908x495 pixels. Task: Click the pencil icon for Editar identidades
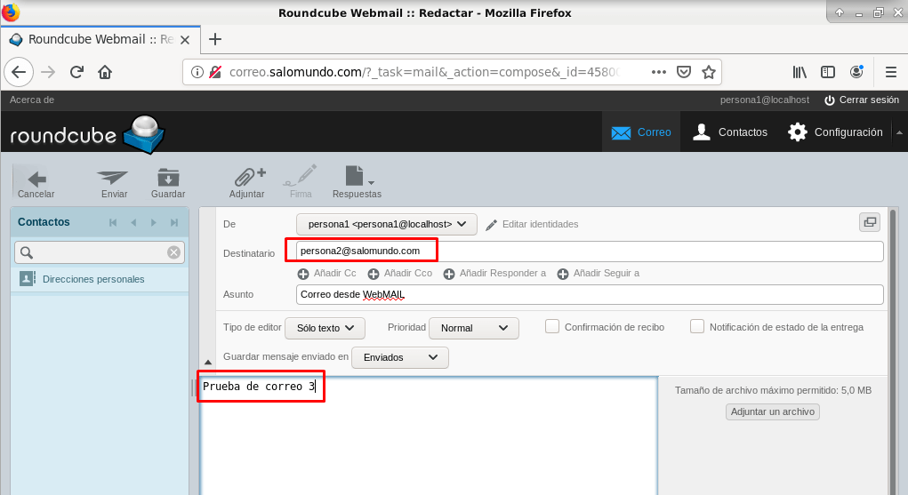point(491,225)
